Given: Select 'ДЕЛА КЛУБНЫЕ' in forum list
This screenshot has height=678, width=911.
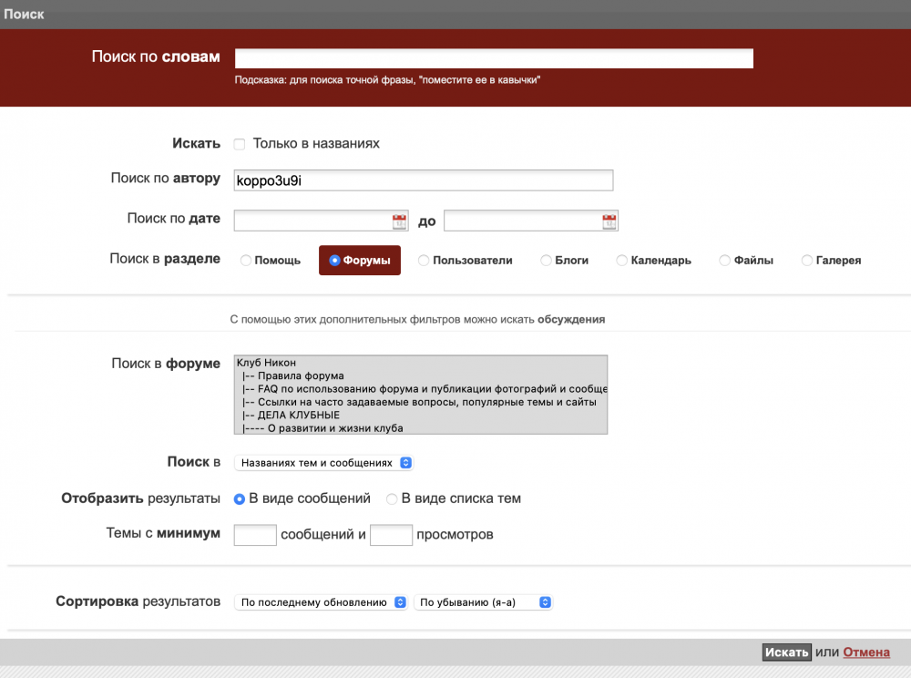Looking at the screenshot, I should pyautogui.click(x=421, y=415).
